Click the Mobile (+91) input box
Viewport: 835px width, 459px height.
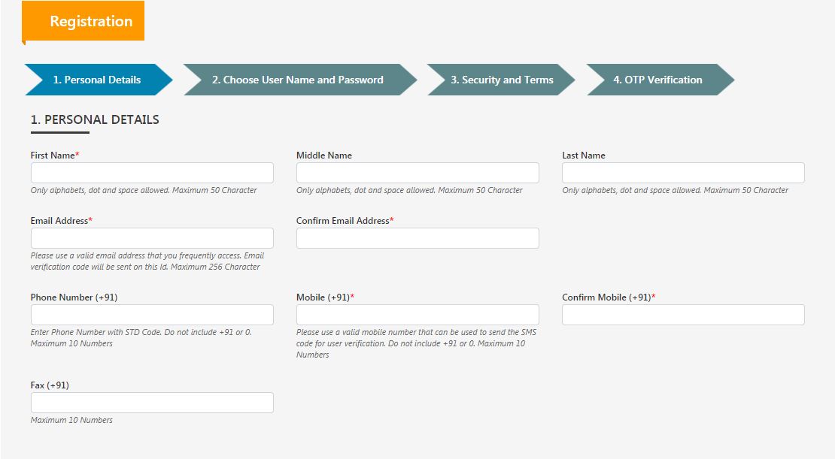click(x=417, y=314)
